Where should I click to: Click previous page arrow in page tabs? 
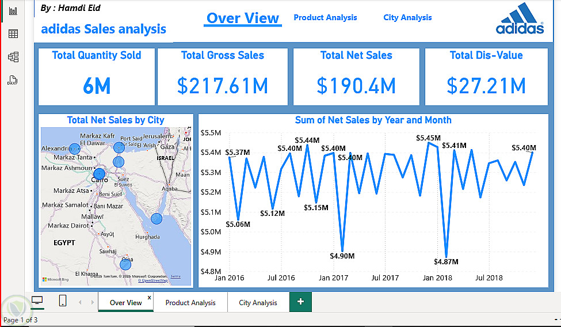pyautogui.click(x=80, y=302)
